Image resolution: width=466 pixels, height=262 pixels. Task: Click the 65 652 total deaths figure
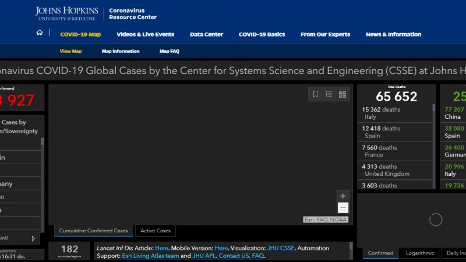tap(397, 97)
